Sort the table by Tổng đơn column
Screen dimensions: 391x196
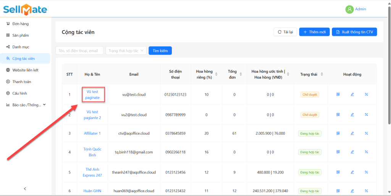click(241, 74)
